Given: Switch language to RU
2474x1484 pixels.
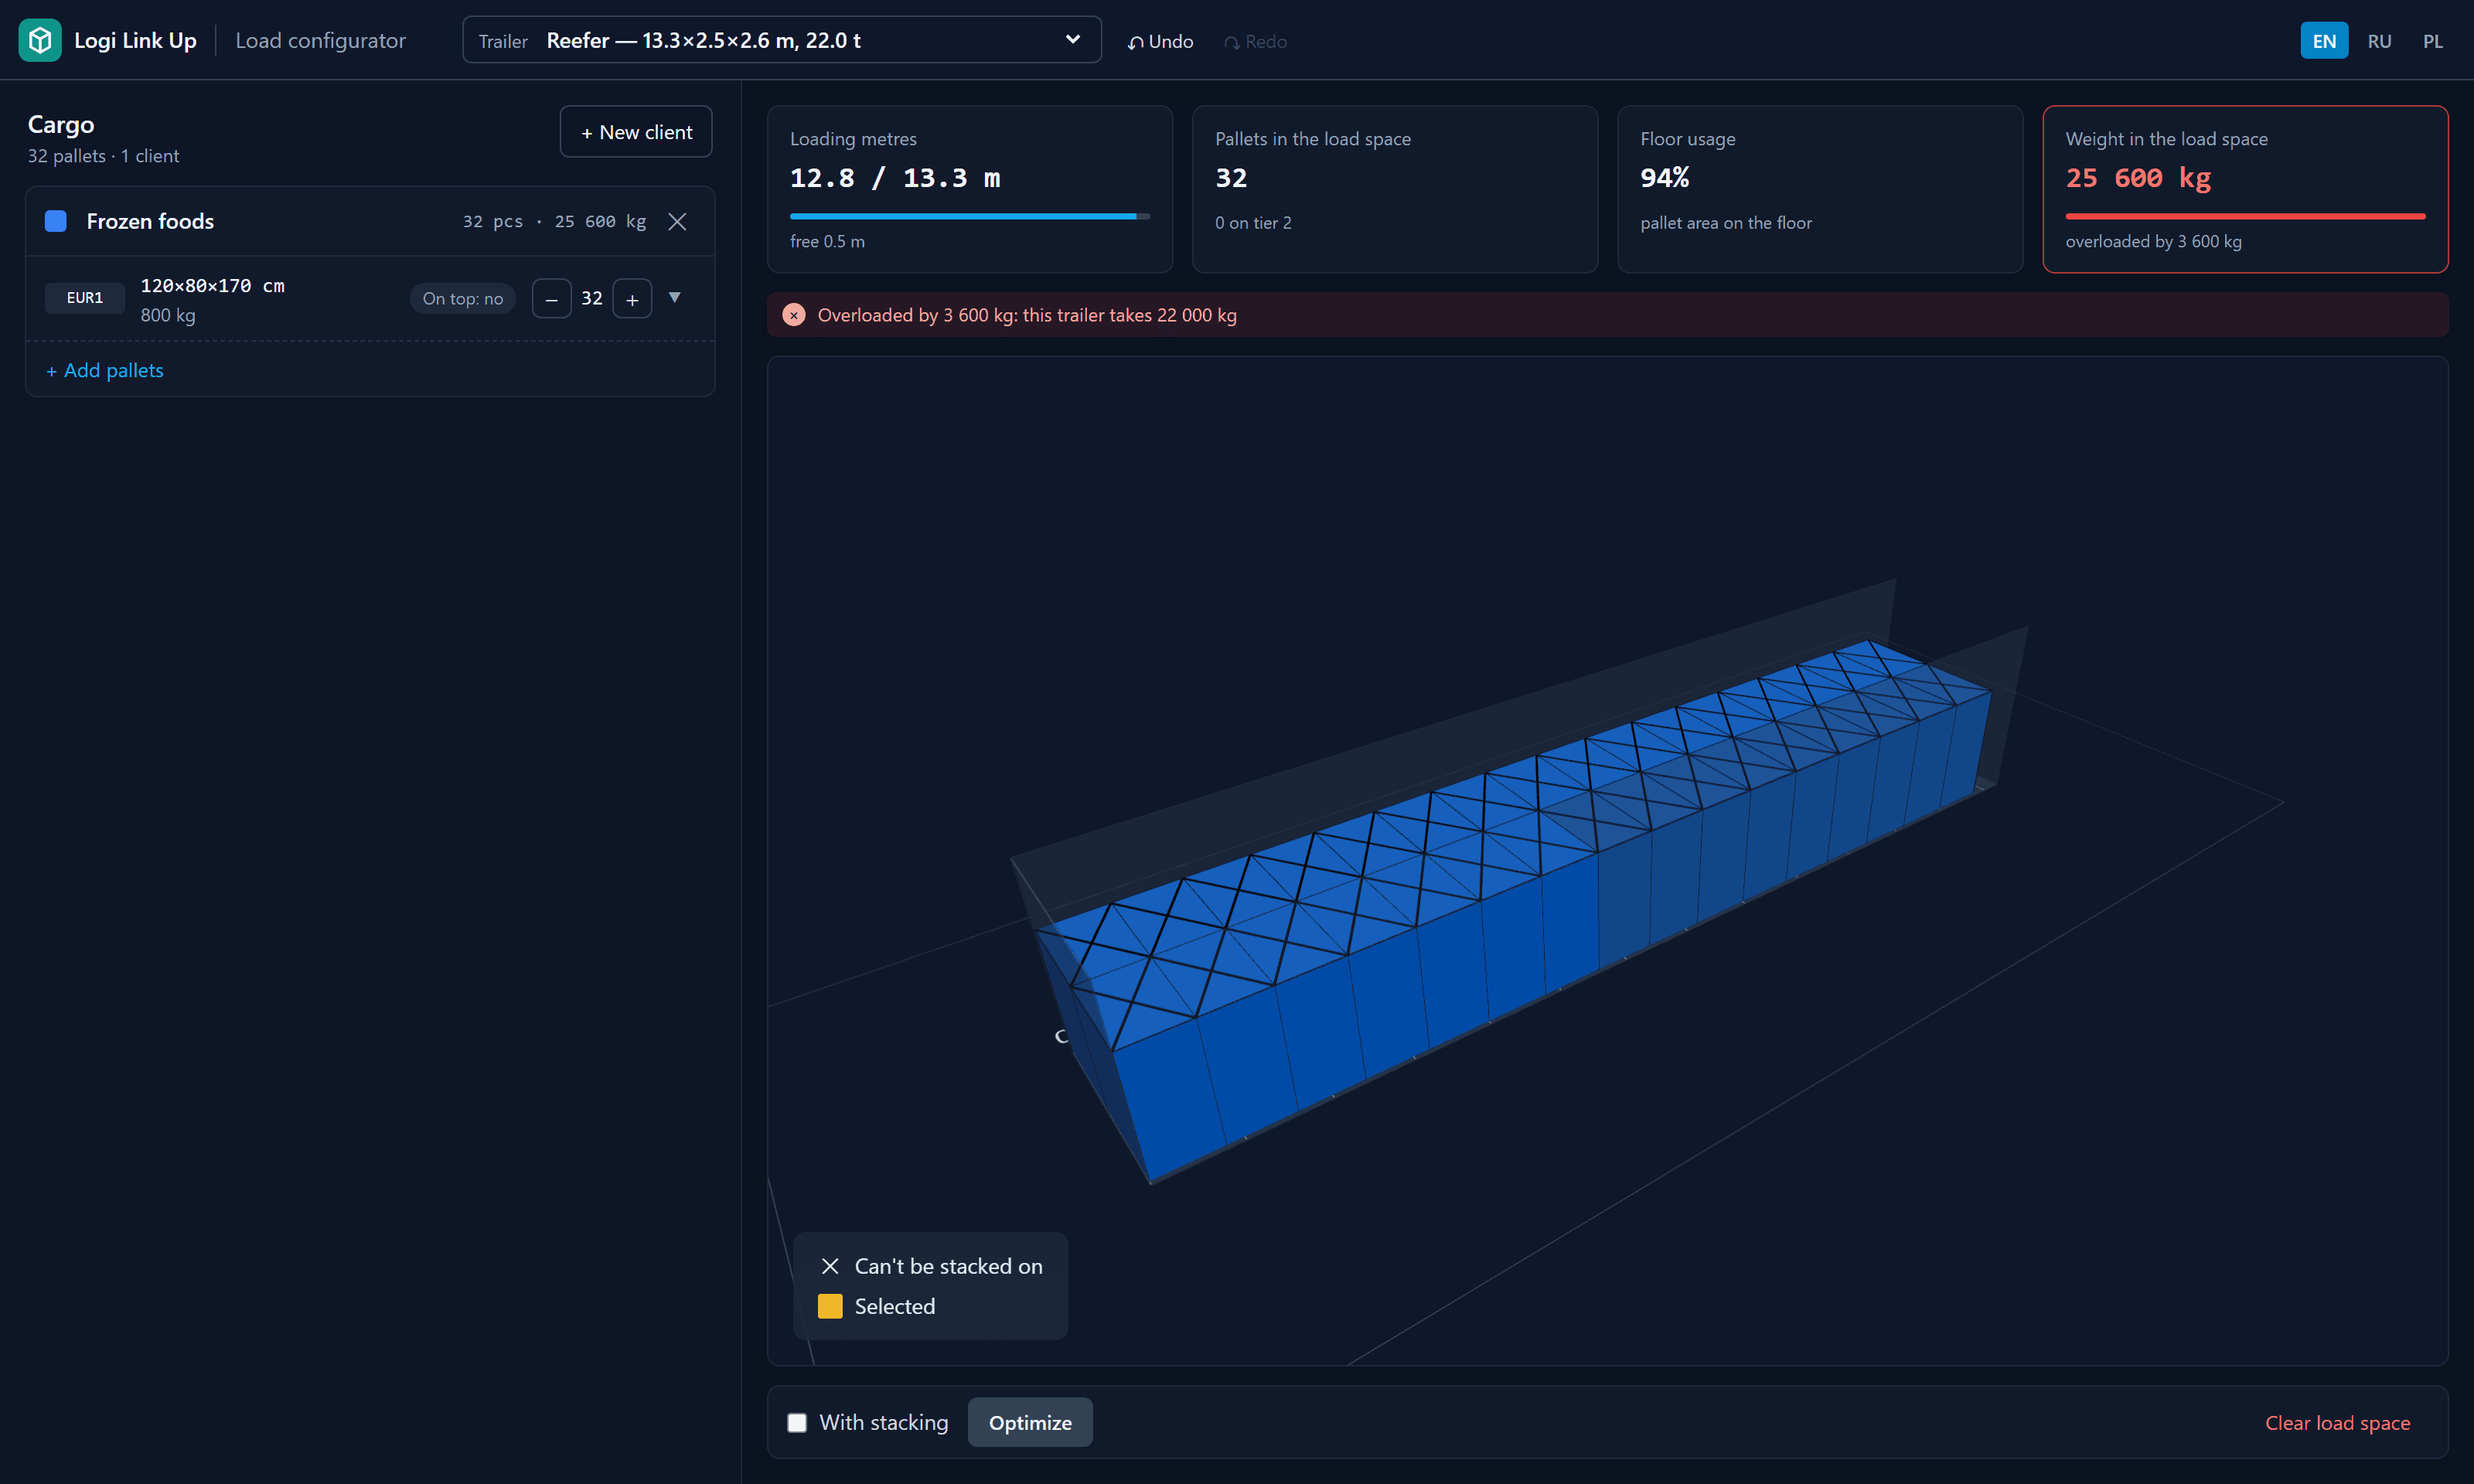Looking at the screenshot, I should 2379,41.
